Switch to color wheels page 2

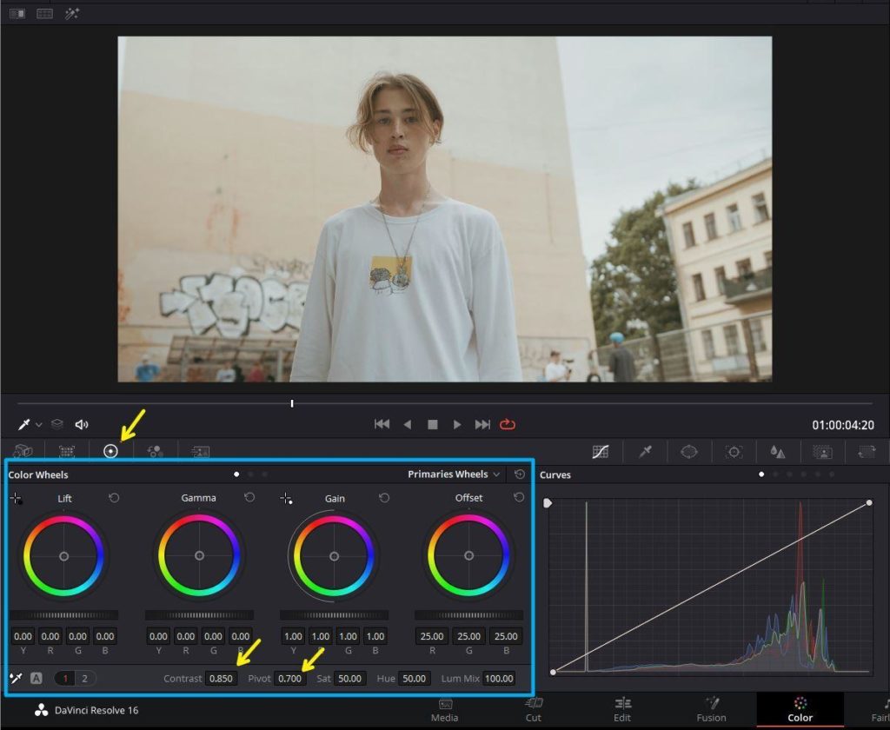click(x=84, y=679)
